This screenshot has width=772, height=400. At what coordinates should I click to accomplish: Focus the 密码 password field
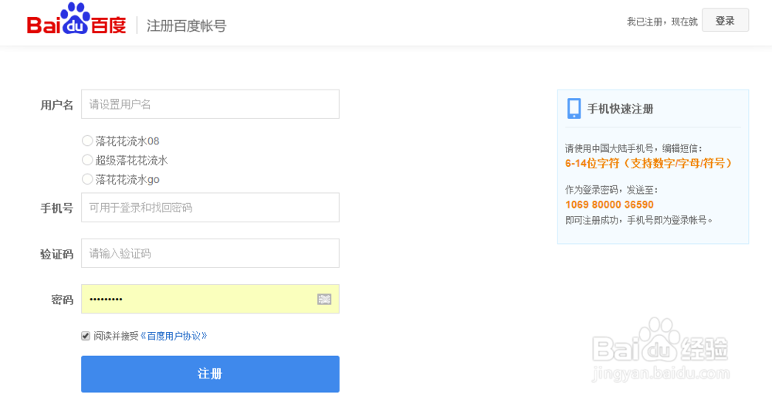(x=197, y=299)
